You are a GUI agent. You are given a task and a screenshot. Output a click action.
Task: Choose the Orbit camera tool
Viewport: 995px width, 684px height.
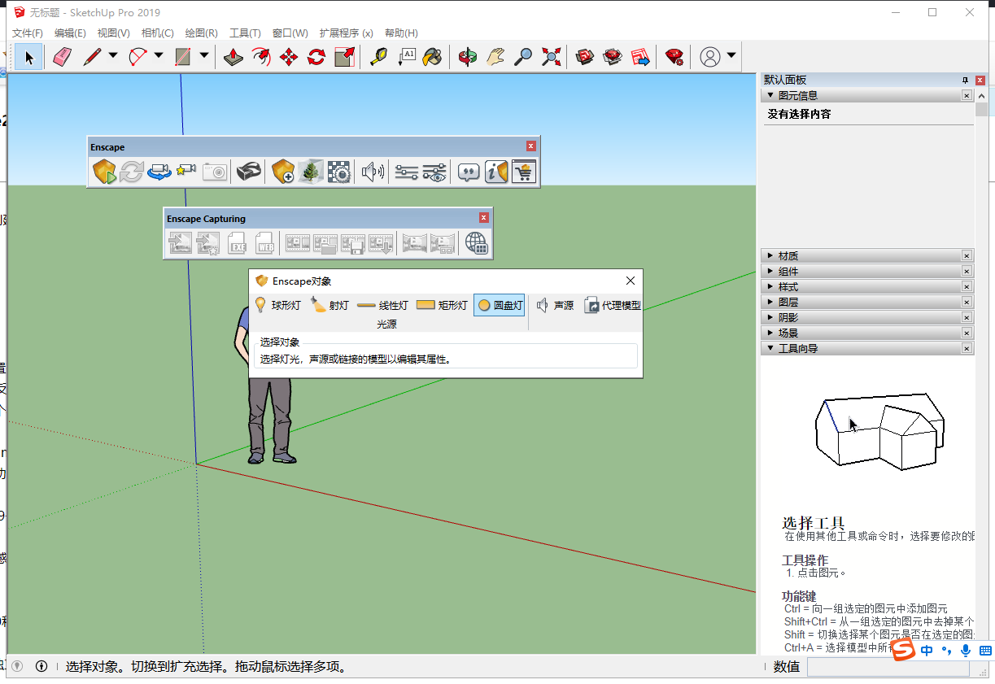click(467, 56)
